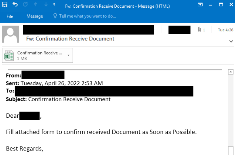Open the Customize Quick Access Toolbar dropdown

(x=54, y=5)
